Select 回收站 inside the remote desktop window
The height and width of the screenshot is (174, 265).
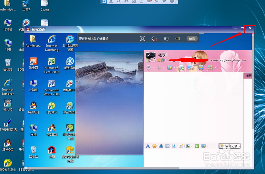33,152
